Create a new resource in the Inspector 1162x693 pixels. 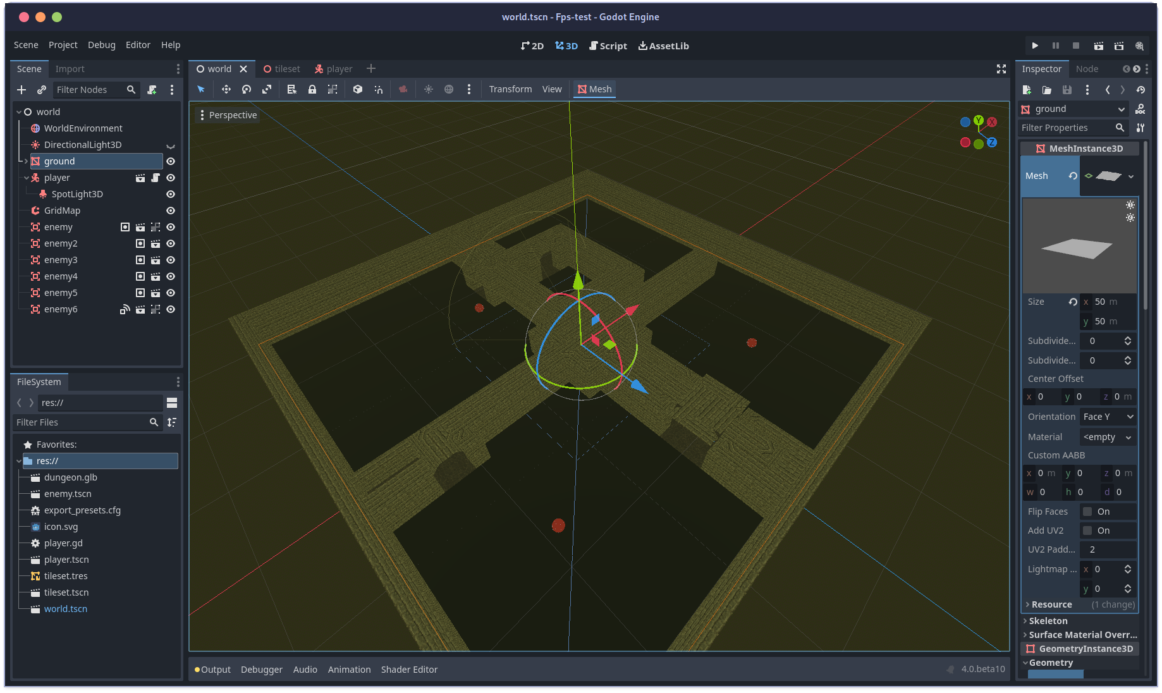(1027, 90)
